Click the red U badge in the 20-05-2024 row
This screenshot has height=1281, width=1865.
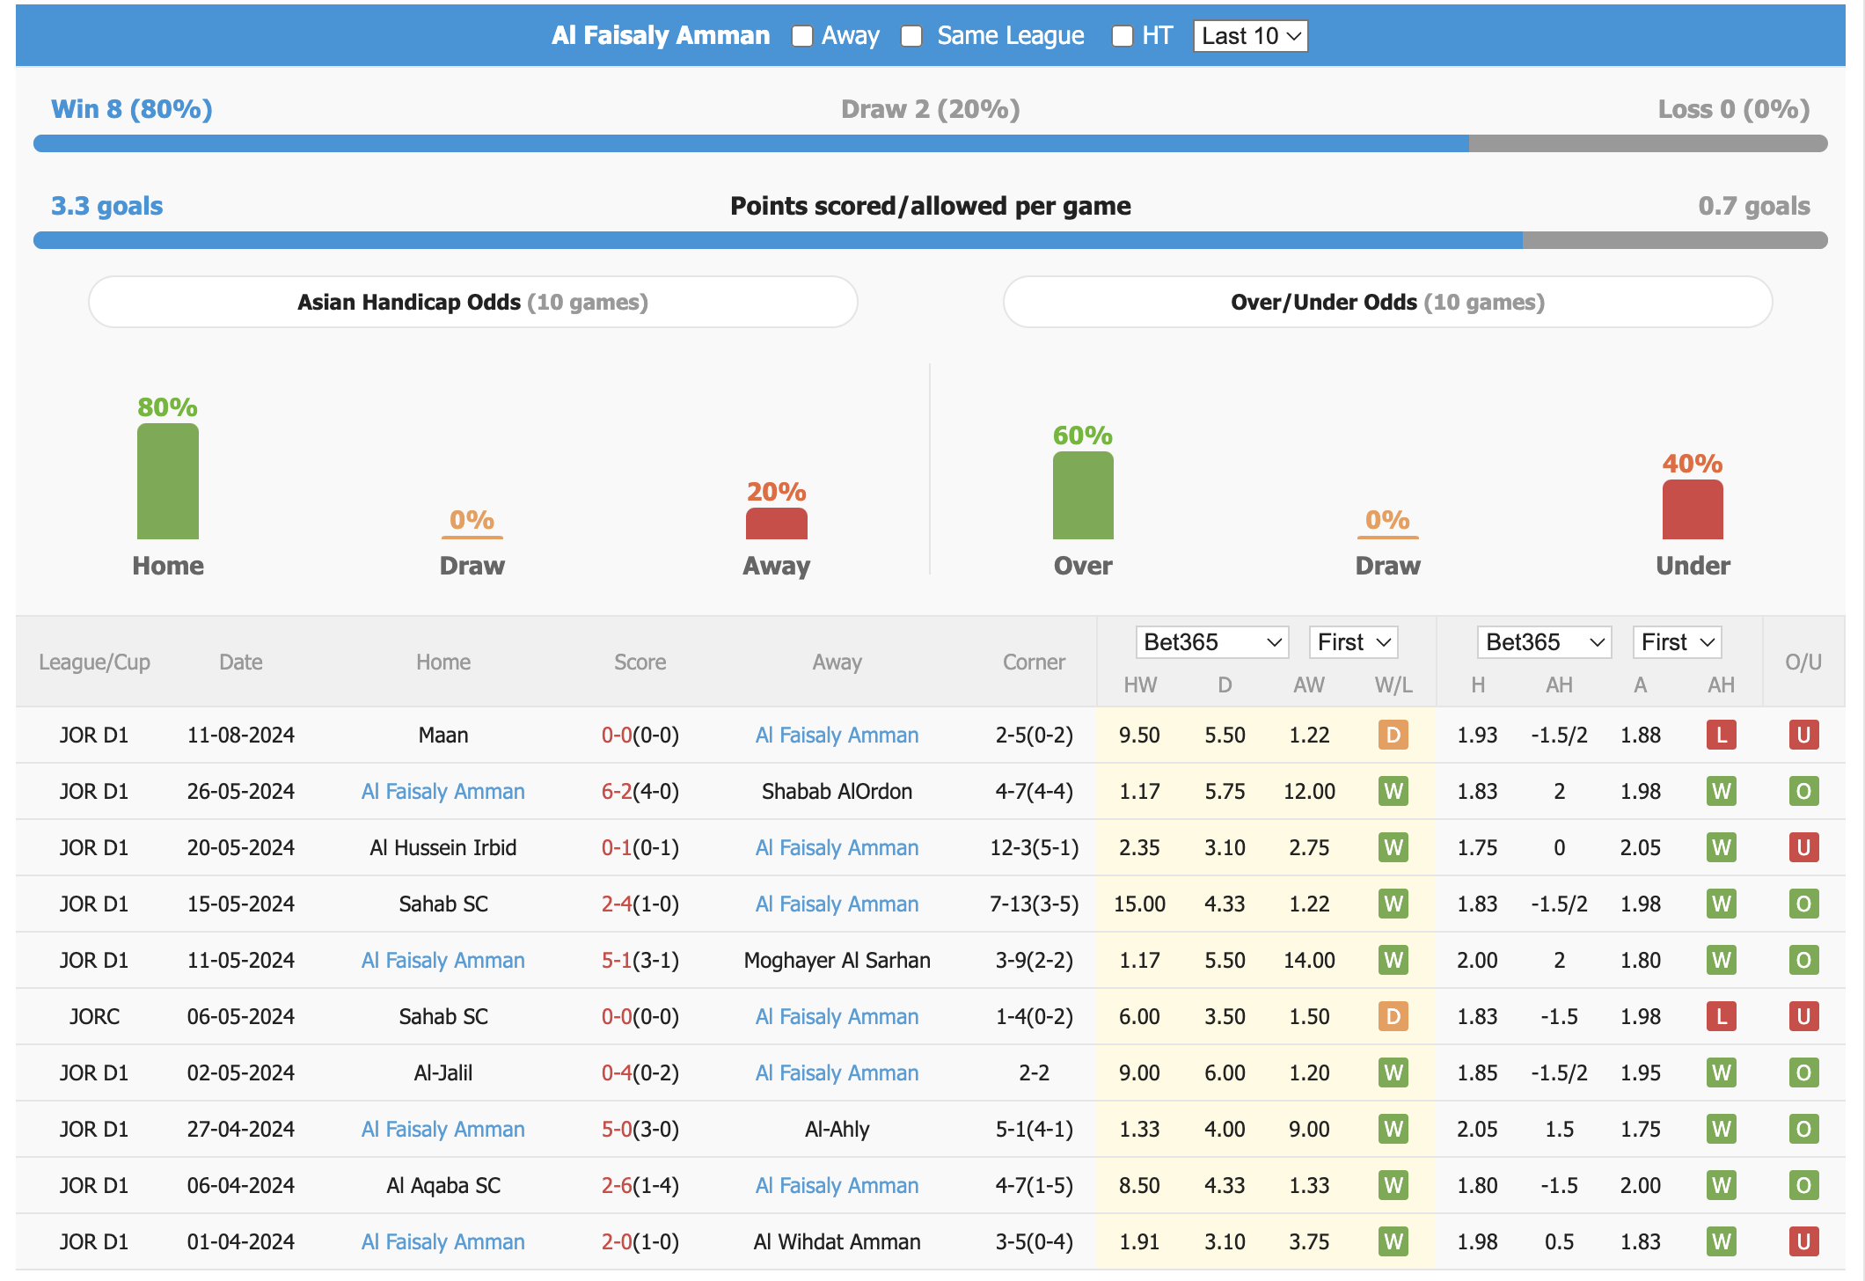click(1803, 847)
